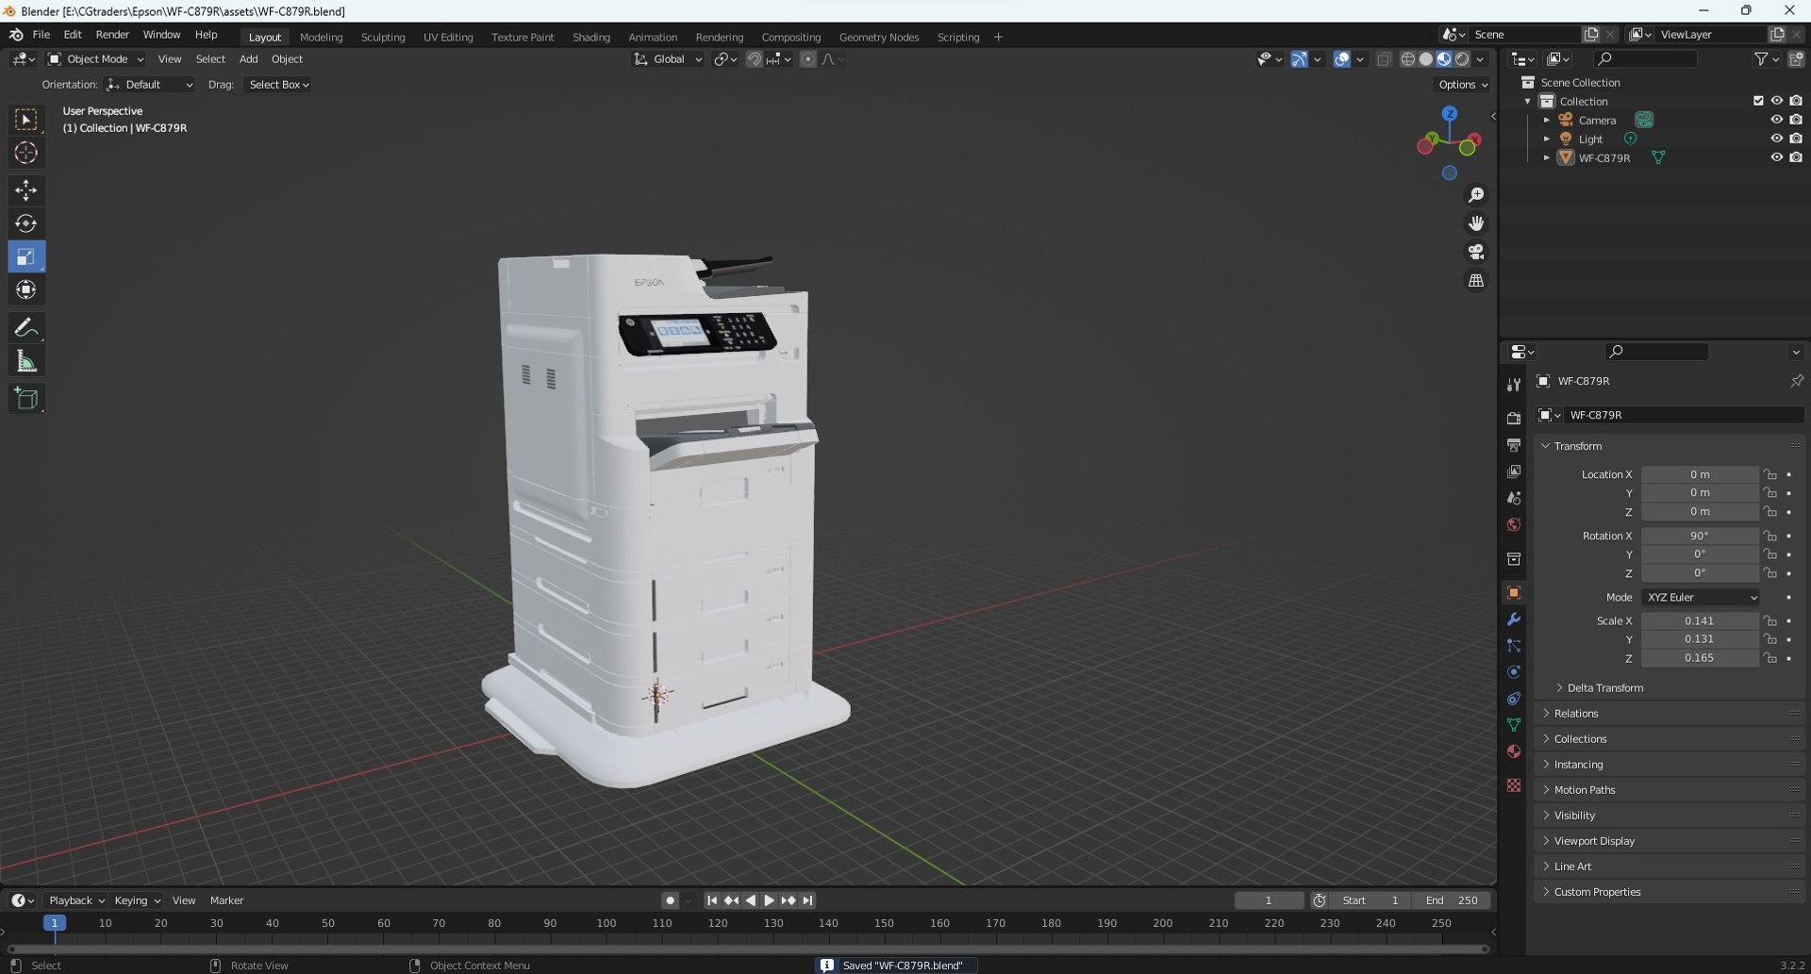Activate the Transform tool

(x=26, y=290)
